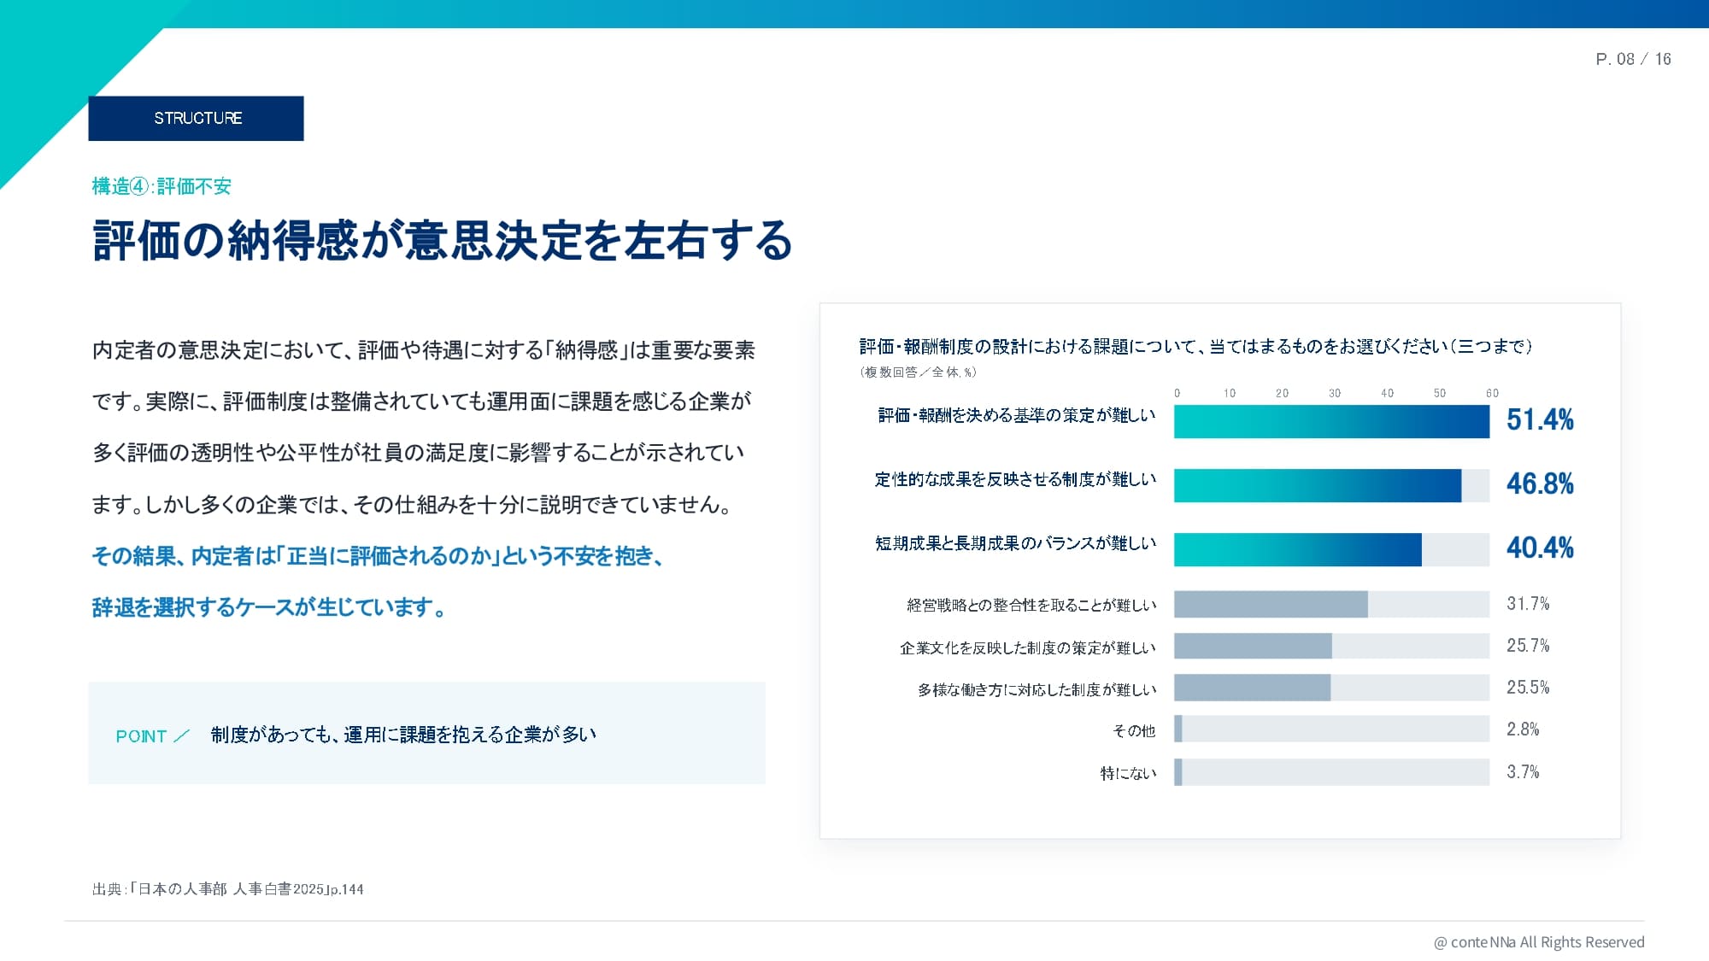Click the POINT label in the callout box
Screen dimensions: 1709x961
pos(141,735)
